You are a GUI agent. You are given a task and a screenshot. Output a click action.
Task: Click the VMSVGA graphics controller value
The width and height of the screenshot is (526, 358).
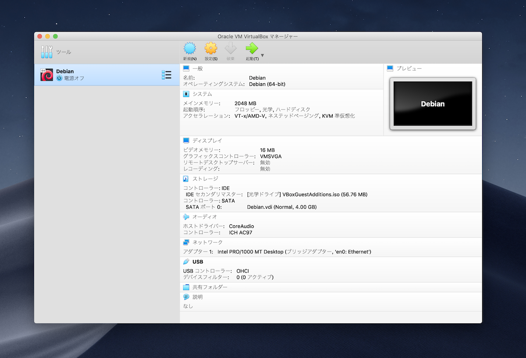click(271, 156)
